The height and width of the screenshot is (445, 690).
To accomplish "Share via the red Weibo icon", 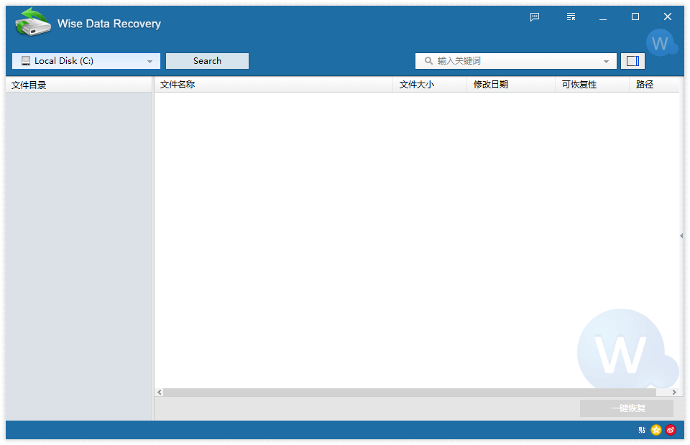I will click(x=671, y=430).
